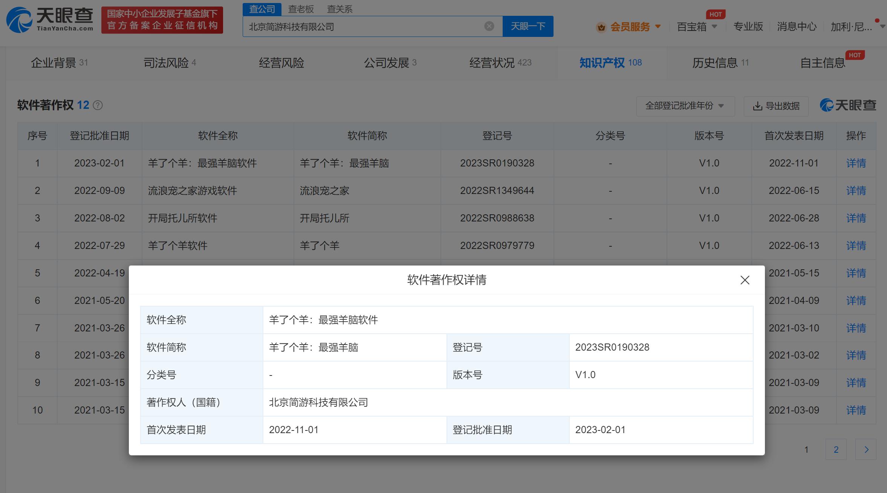The height and width of the screenshot is (493, 887).
Task: Expand the 全部登记批准年份 year filter dropdown
Action: [x=685, y=106]
